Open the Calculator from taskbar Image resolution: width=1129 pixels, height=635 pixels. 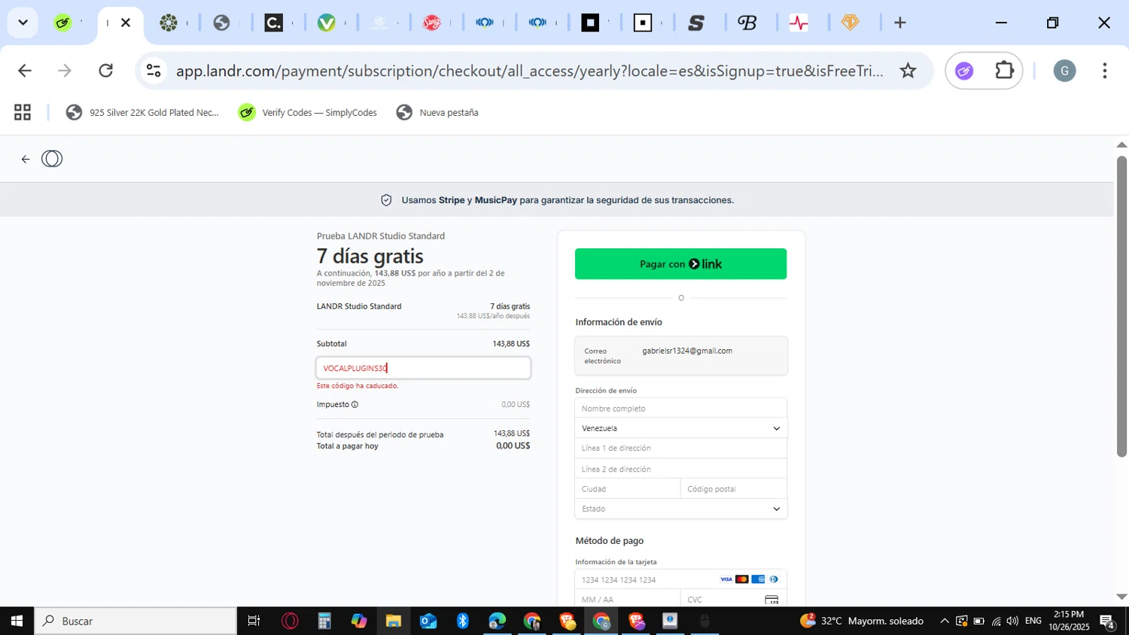pyautogui.click(x=324, y=621)
